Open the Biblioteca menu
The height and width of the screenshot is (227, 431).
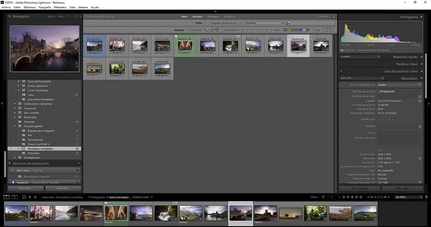point(29,7)
